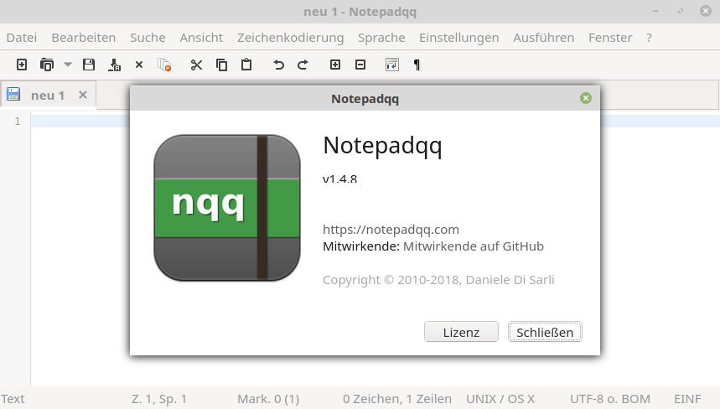The width and height of the screenshot is (720, 409).
Task: Click line number 1 in the gutter
Action: click(18, 122)
